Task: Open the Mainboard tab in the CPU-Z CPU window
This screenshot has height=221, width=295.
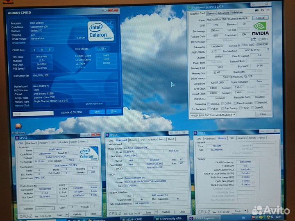Action: [32, 143]
